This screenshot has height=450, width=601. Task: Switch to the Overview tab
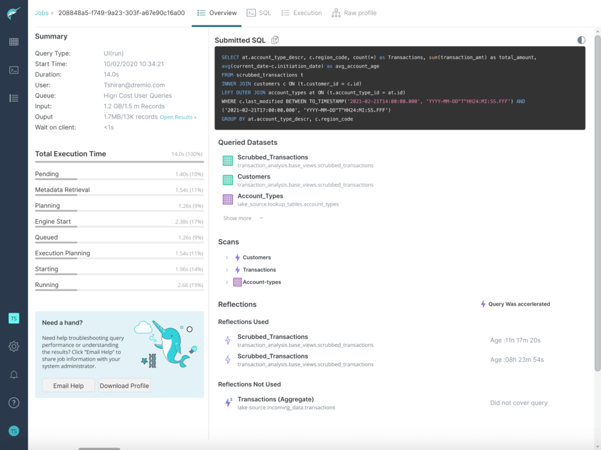[x=217, y=13]
